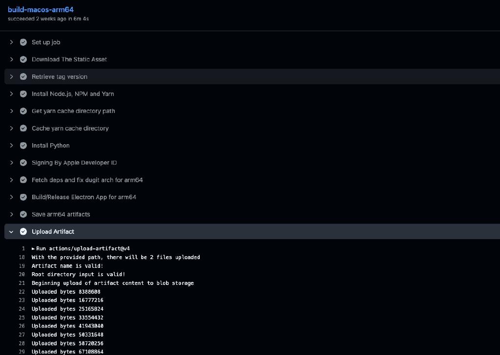Click the success icon beside Cache yarn cache directory

[23, 128]
